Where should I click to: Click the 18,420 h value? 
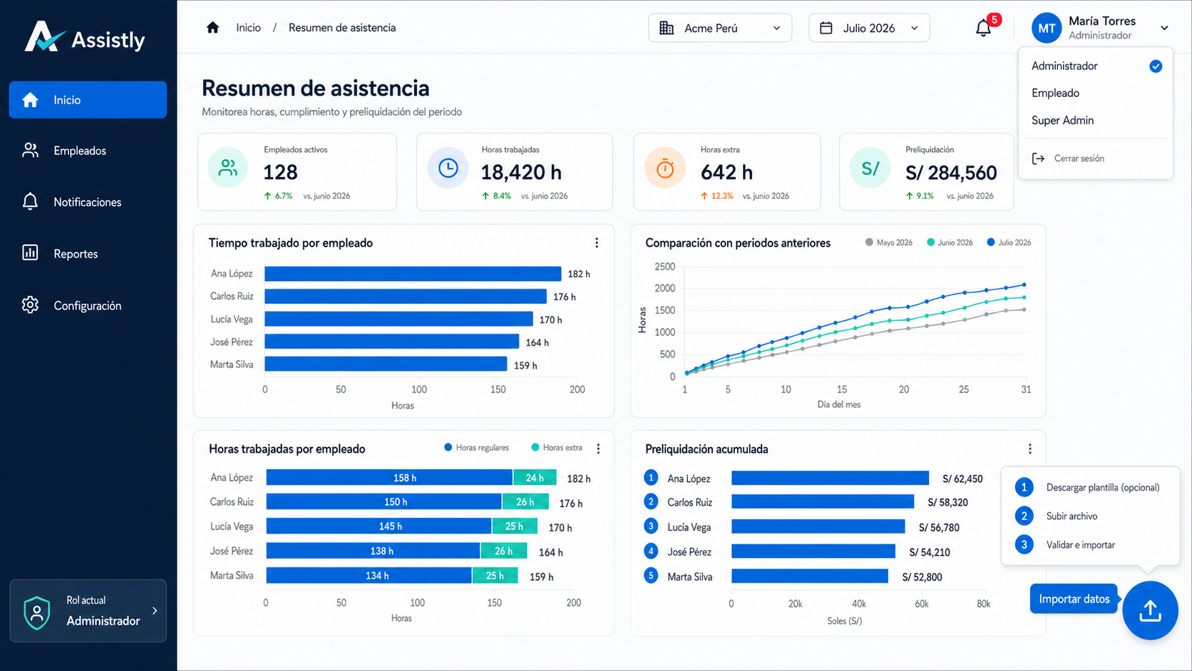click(x=521, y=173)
